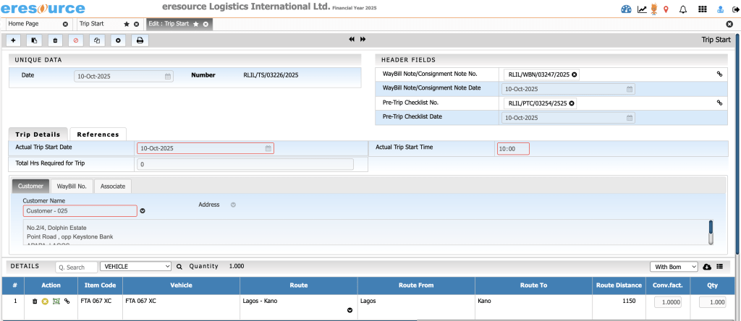Image resolution: width=741 pixels, height=321 pixels.
Task: Go to next record using forward arrows
Action: click(x=363, y=39)
